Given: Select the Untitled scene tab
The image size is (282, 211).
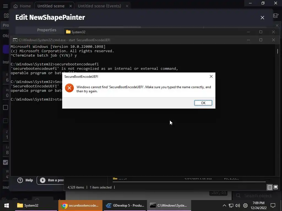Looking at the screenshot, I should coord(51,6).
